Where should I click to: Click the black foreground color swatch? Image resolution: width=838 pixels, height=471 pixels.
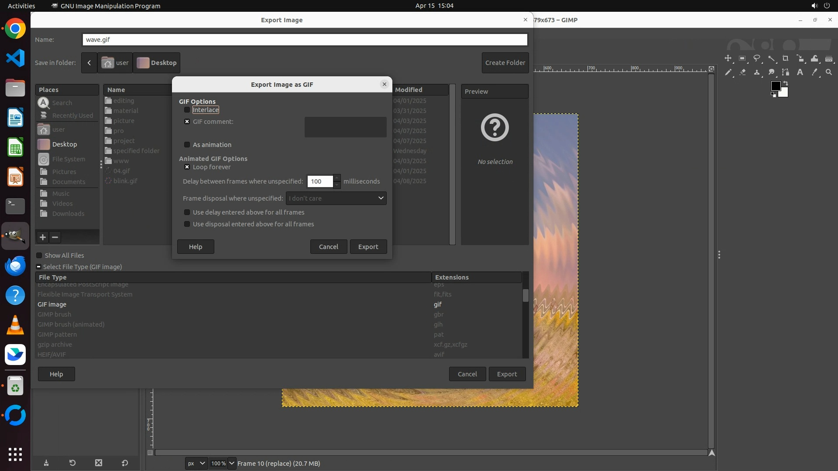click(775, 86)
